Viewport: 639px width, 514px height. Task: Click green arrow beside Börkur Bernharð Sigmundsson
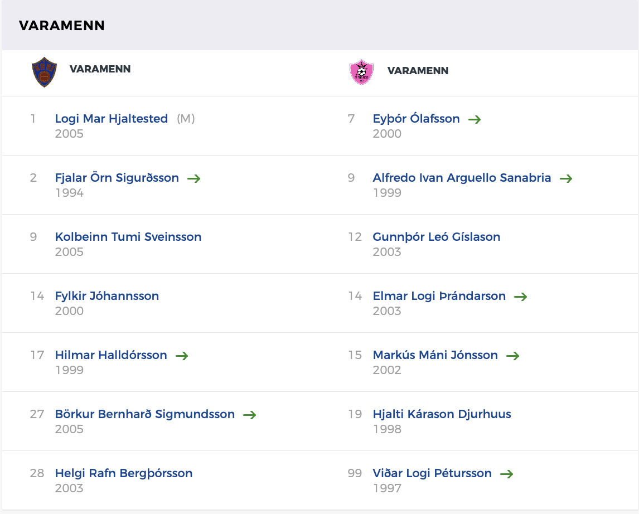pyautogui.click(x=250, y=415)
